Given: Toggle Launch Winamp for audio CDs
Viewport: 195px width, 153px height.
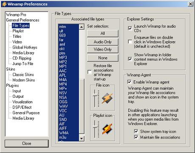Looking at the screenshot, I should coord(130,28).
